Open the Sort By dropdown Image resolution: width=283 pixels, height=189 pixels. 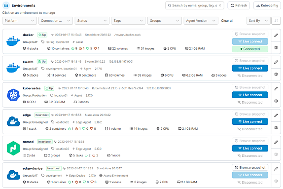258,21
